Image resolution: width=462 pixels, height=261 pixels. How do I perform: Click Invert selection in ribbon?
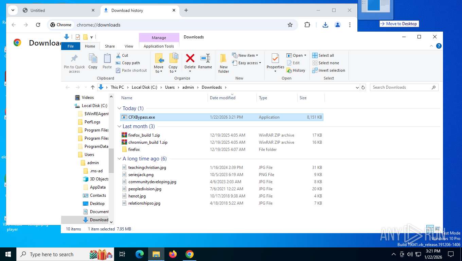(328, 70)
